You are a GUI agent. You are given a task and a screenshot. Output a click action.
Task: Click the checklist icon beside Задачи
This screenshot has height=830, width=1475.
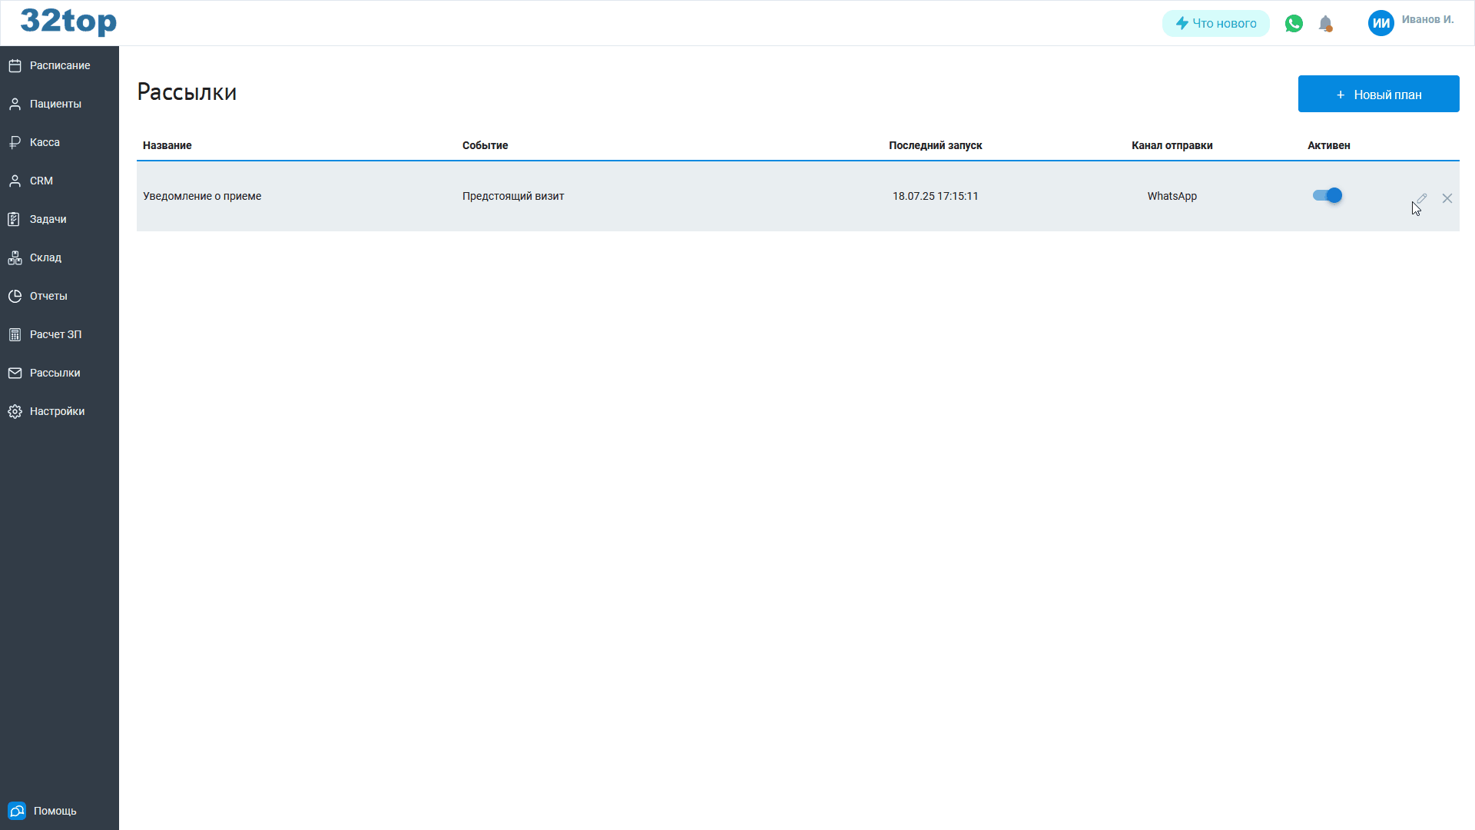click(15, 220)
